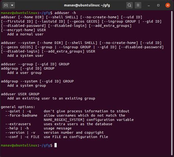
Task: Click the line 'adduser USER GROUP'
Action: (x=20, y=94)
